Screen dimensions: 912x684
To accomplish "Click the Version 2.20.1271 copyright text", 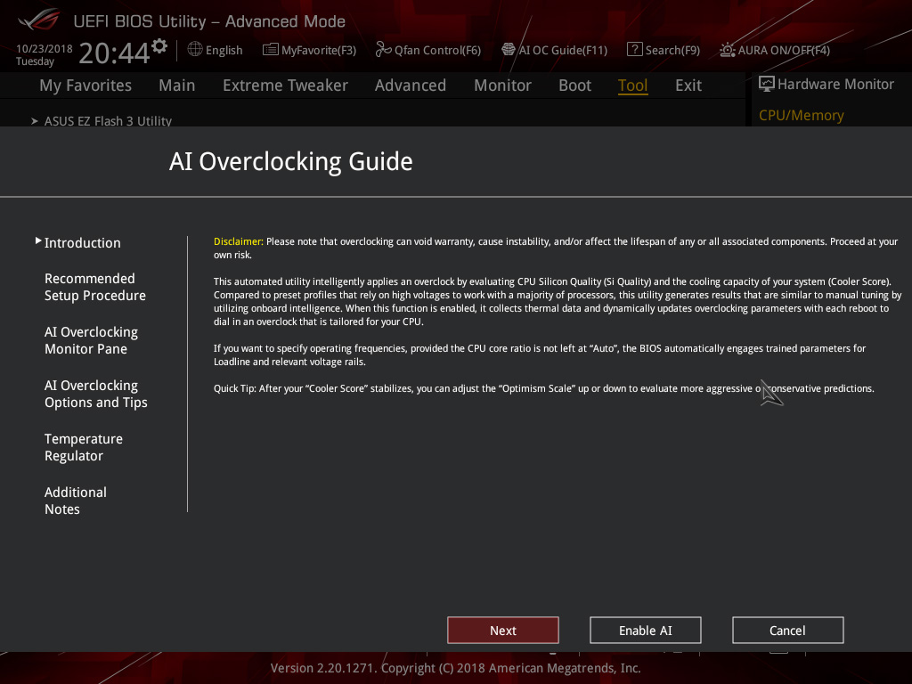I will (x=455, y=668).
